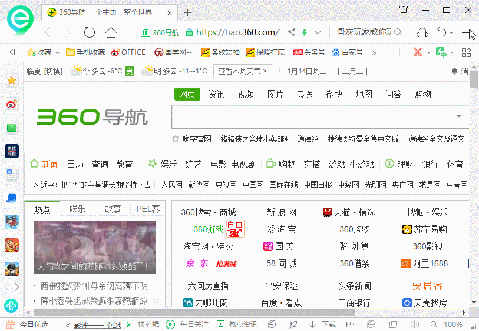Viewport: 479px width, 331px height.
Task: Click the green plus add-app sidebar button
Action: click(11, 305)
